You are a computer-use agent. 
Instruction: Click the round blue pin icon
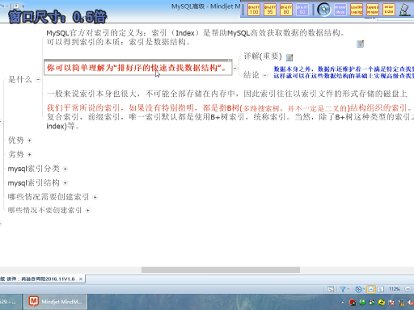click(x=323, y=10)
